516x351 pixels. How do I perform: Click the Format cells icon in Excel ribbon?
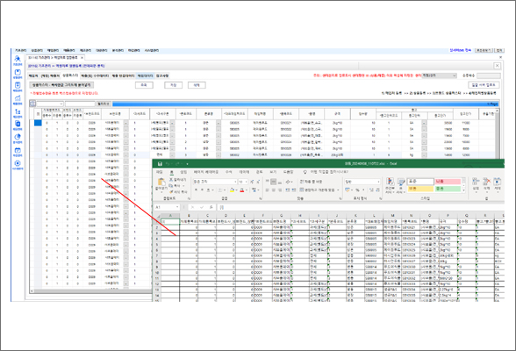498,182
